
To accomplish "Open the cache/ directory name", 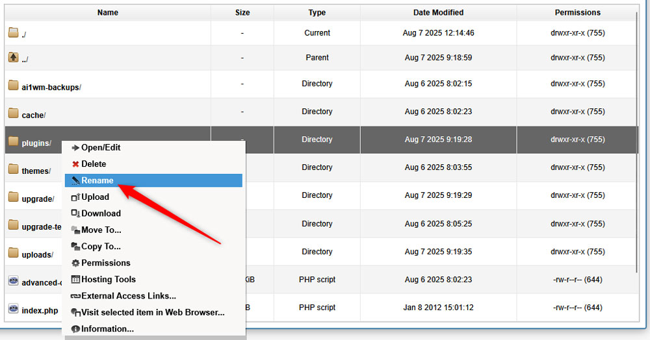I will pos(34,115).
